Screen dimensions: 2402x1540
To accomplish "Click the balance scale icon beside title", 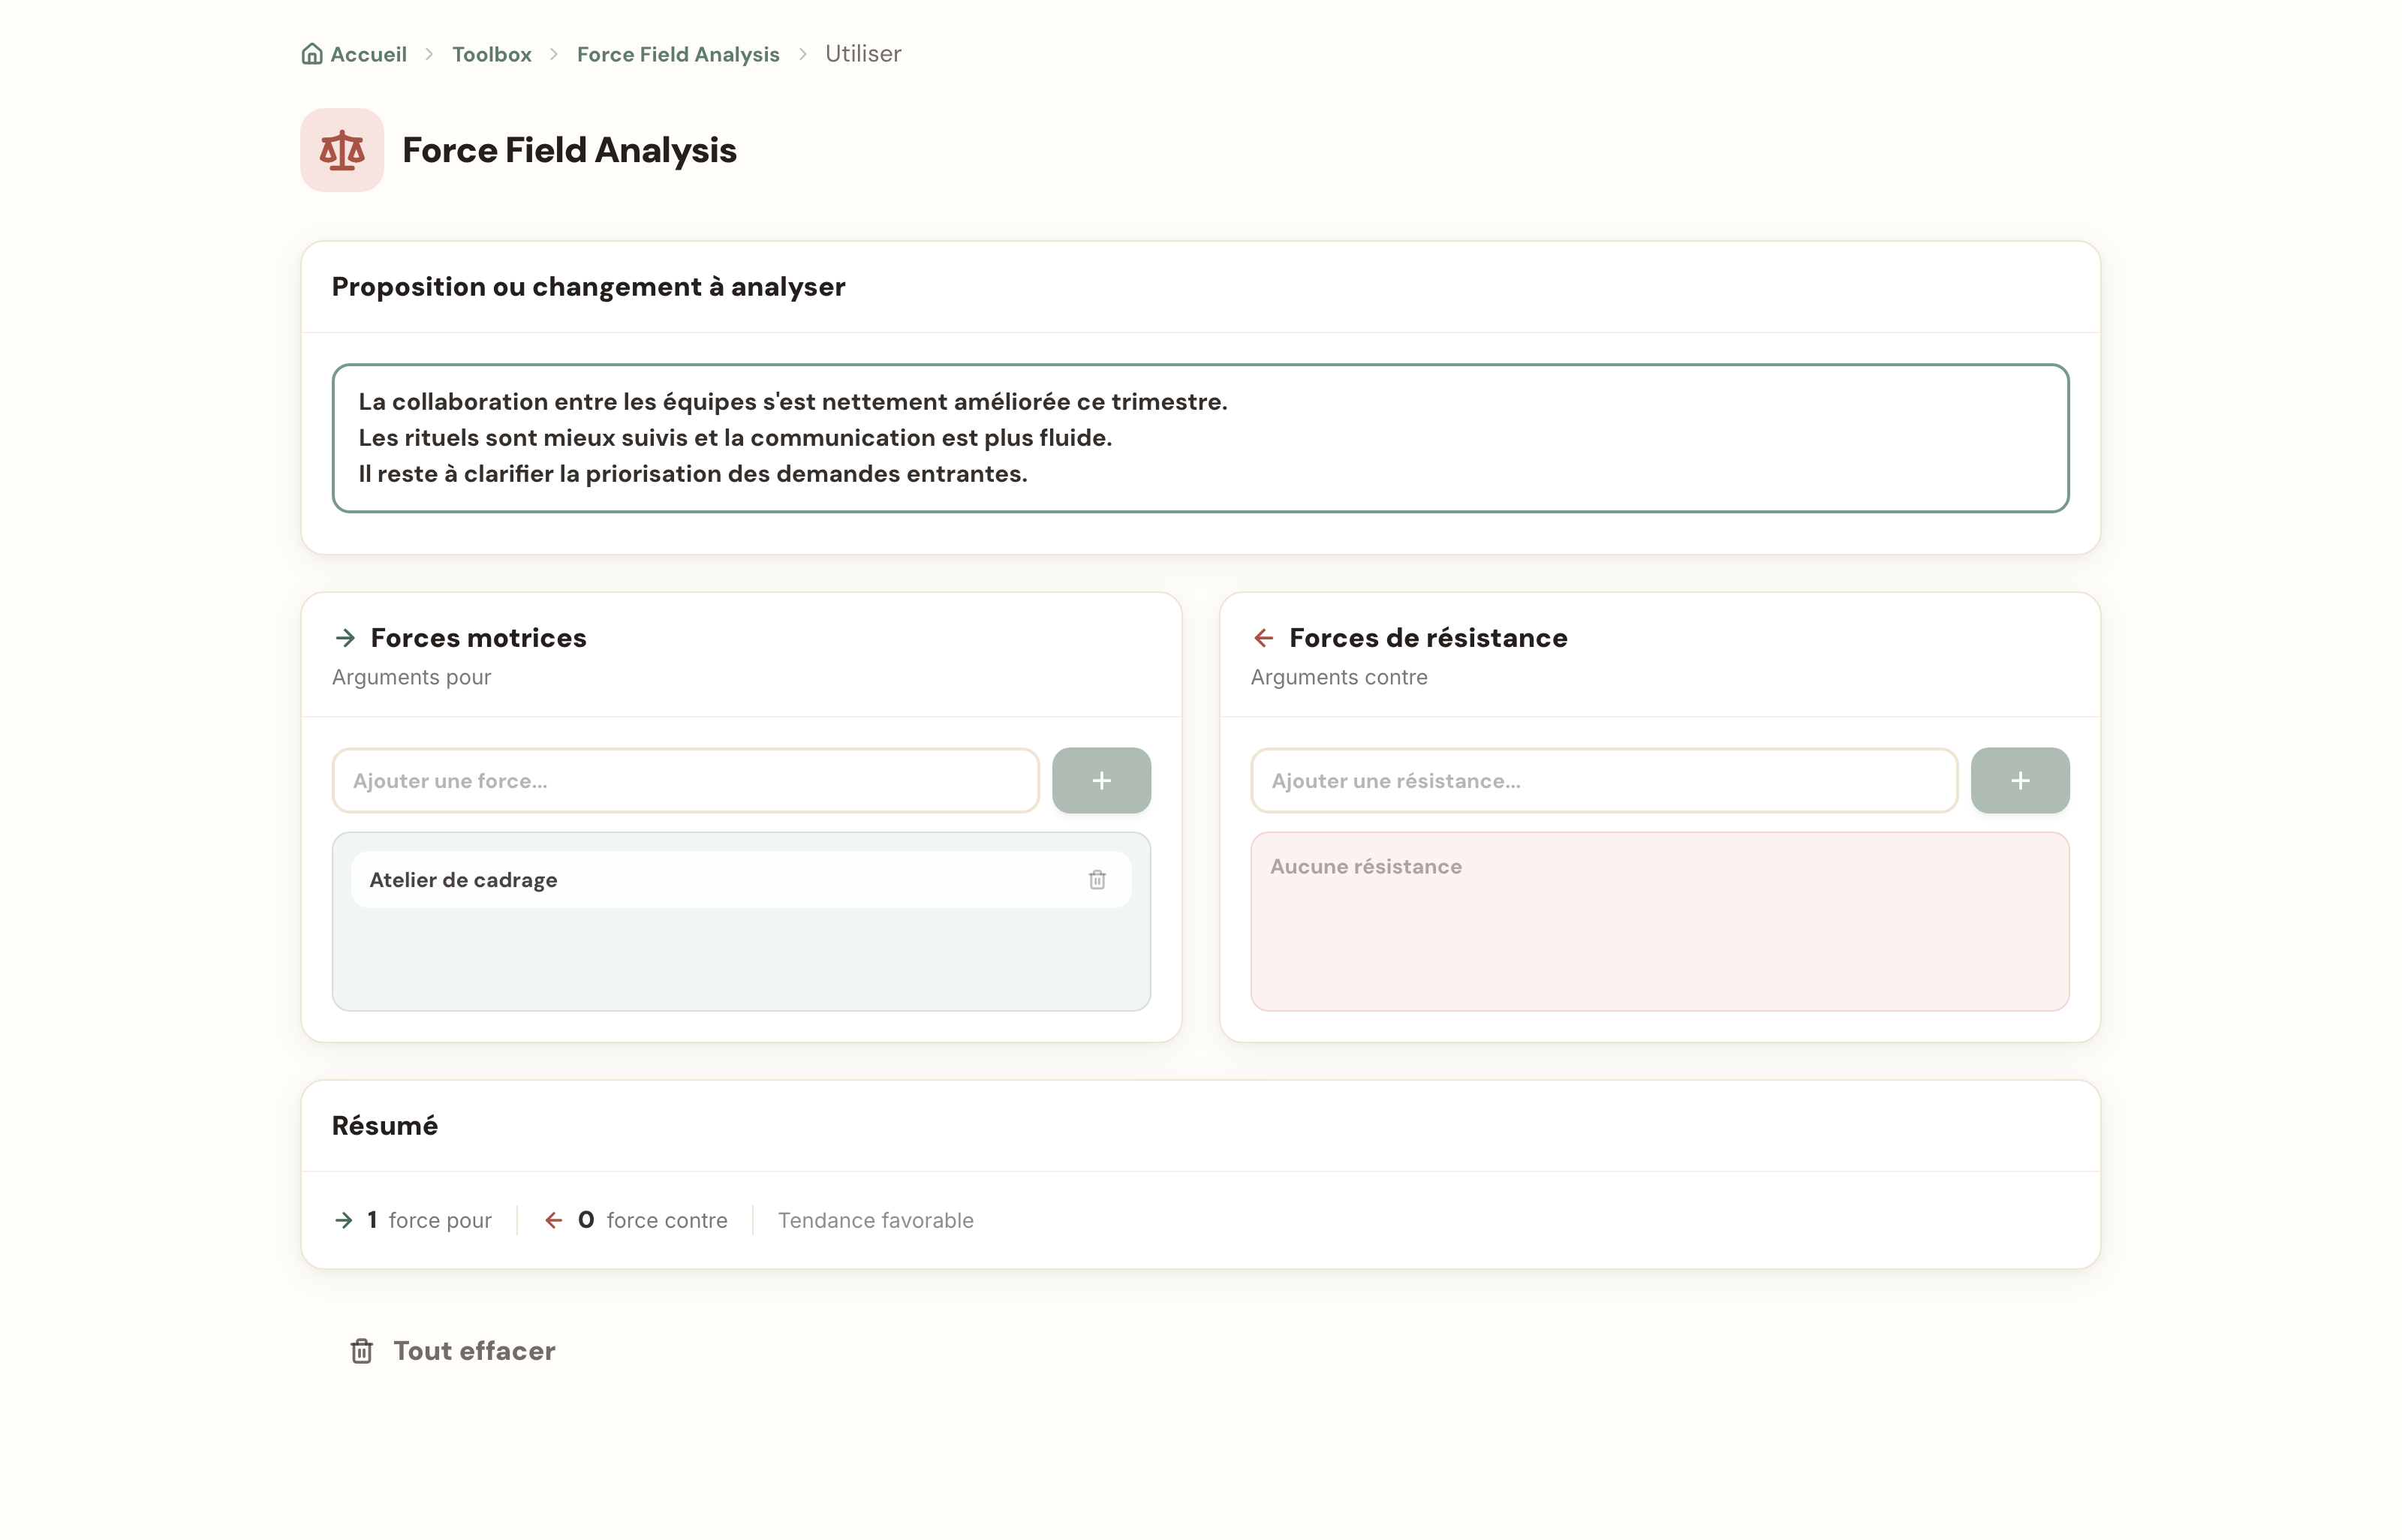I will click(x=342, y=150).
